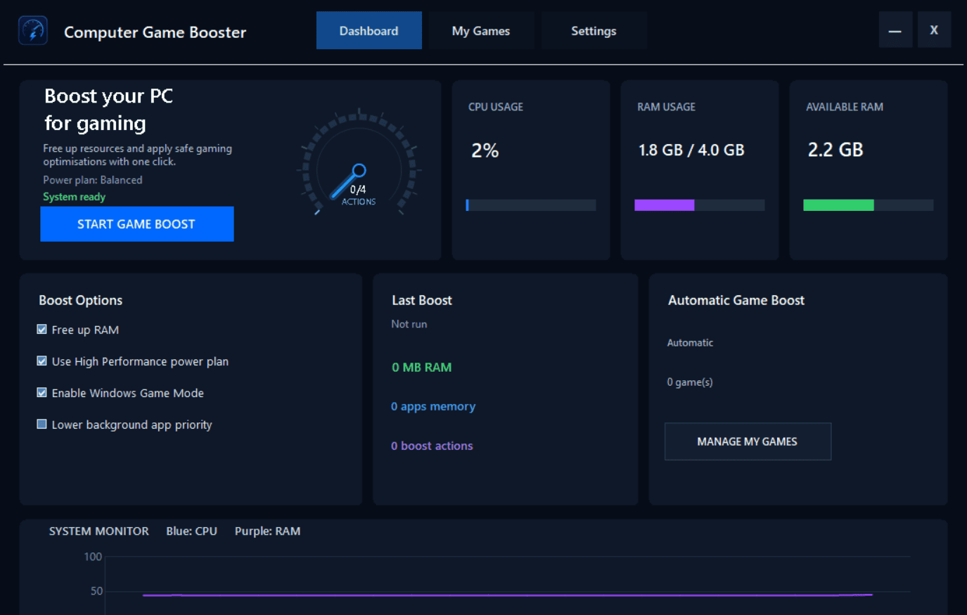
Task: Close the Game Booster window
Action: tap(934, 30)
